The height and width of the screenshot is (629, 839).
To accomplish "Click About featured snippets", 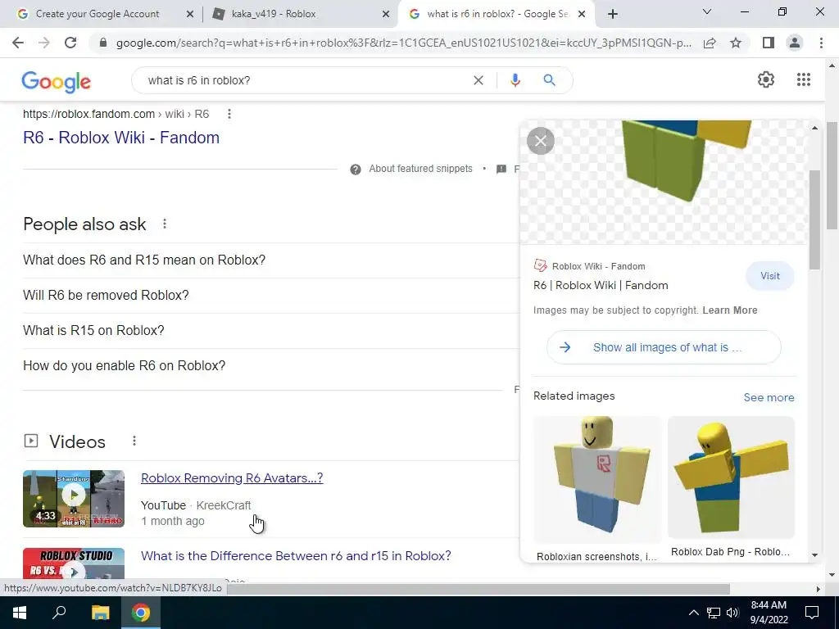I will click(420, 169).
